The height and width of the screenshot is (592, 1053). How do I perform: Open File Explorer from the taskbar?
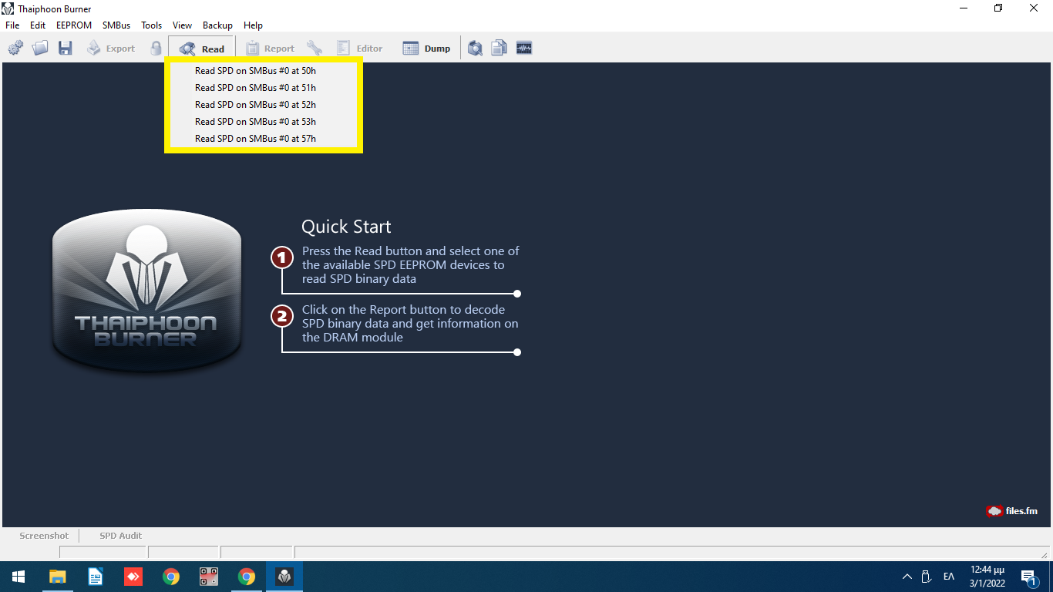(58, 577)
